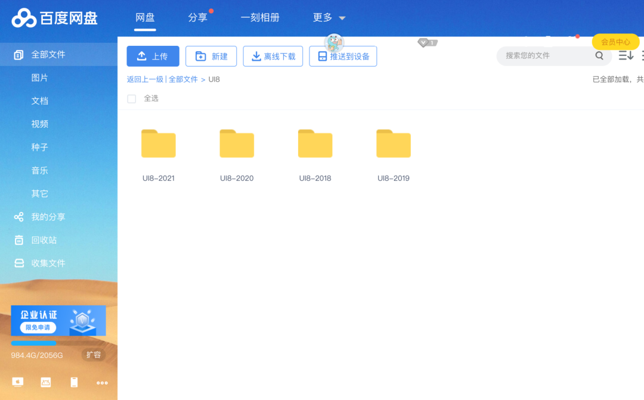Switch to the 分享 tab

point(197,18)
